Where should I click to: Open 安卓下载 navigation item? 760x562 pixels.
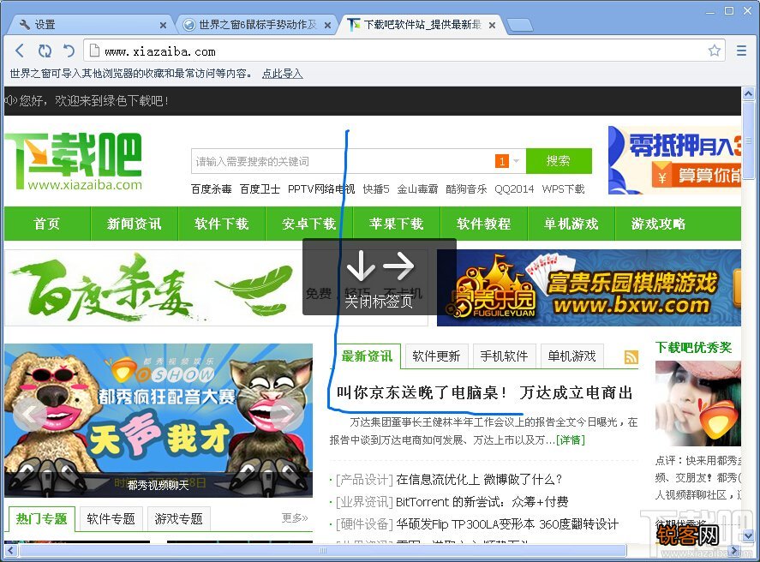[308, 224]
